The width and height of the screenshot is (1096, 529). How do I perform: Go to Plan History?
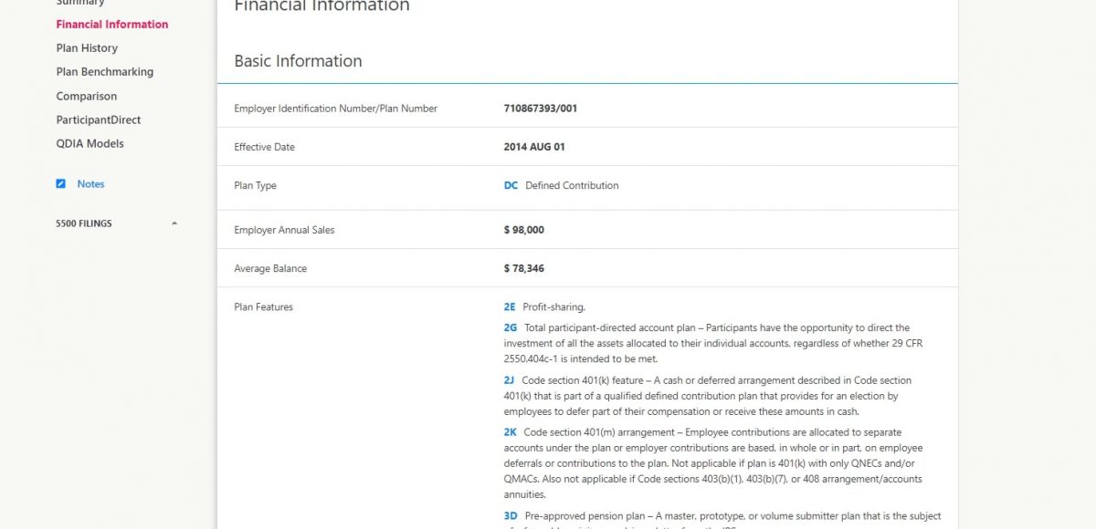pos(87,48)
